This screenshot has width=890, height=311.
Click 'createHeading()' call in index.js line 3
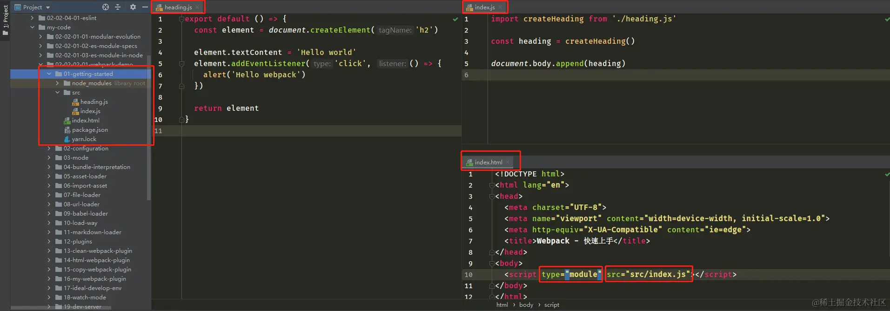coord(600,41)
